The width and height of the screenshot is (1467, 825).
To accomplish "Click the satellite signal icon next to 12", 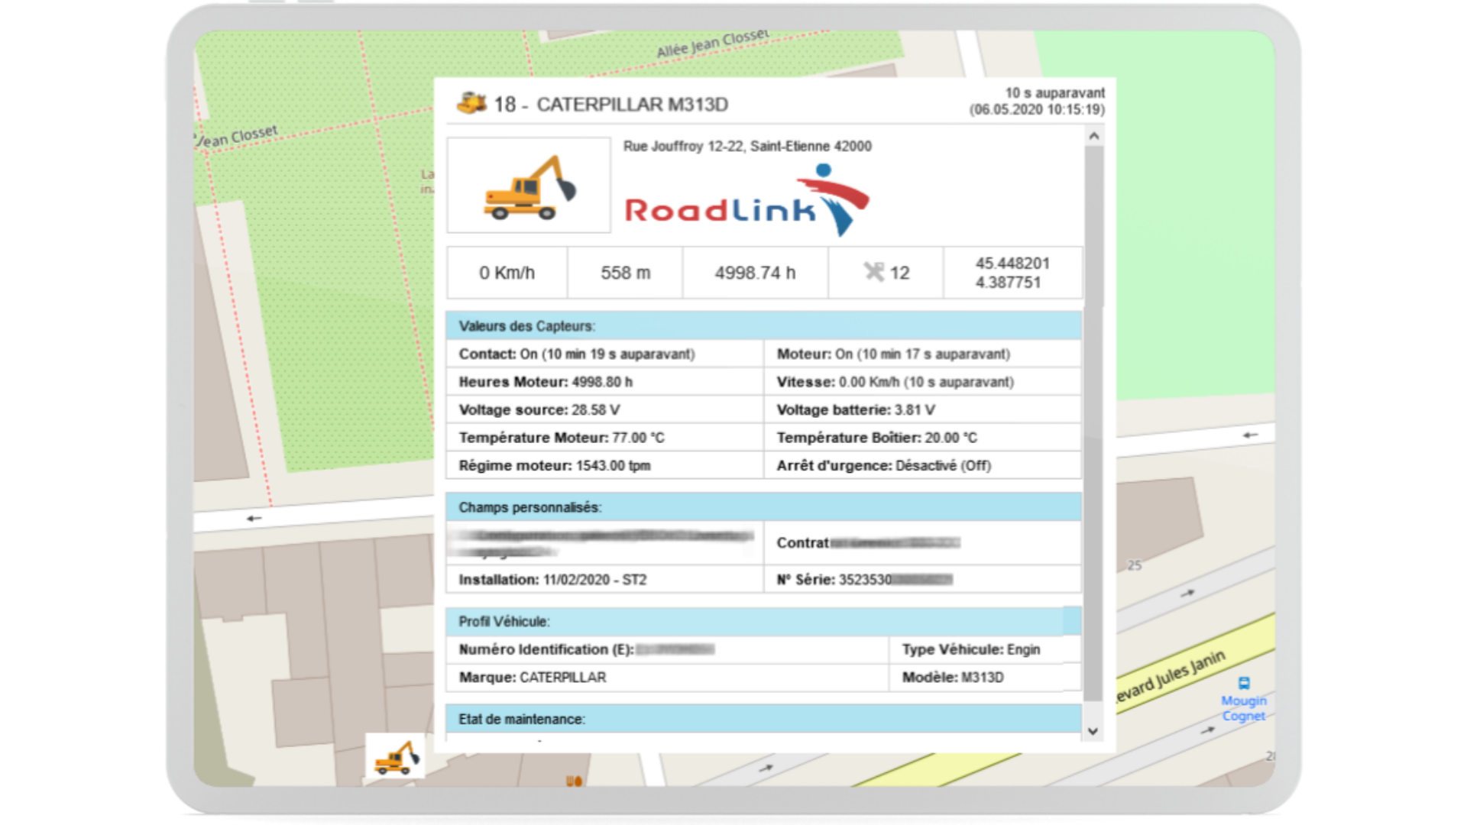I will pyautogui.click(x=873, y=272).
